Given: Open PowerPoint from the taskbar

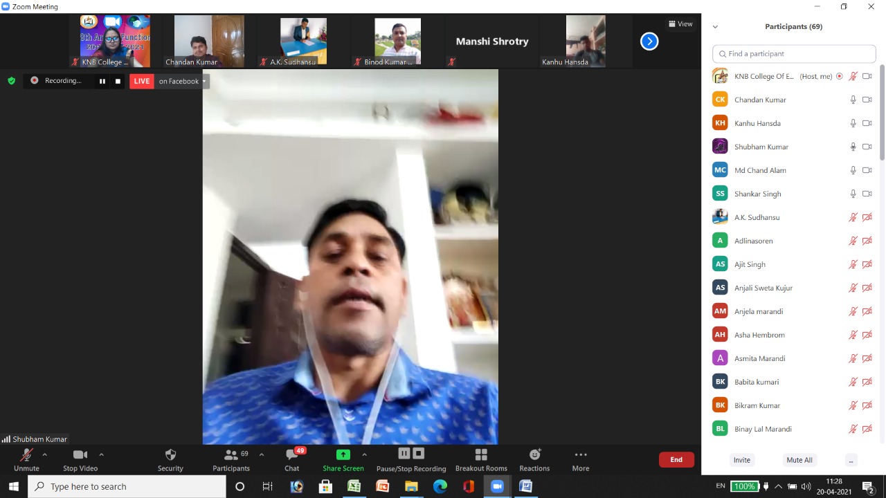Looking at the screenshot, I should tap(382, 486).
